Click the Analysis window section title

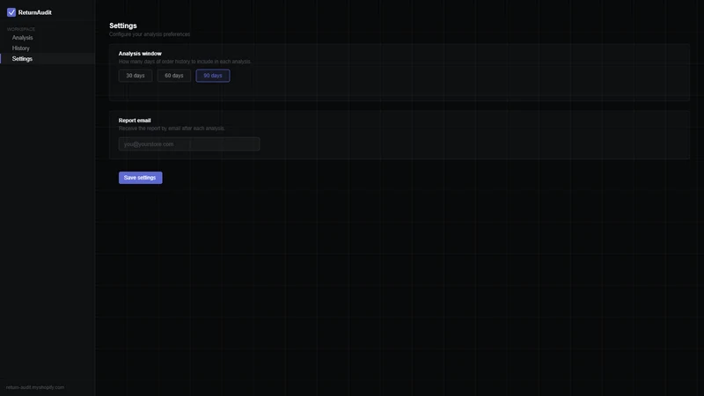[140, 54]
